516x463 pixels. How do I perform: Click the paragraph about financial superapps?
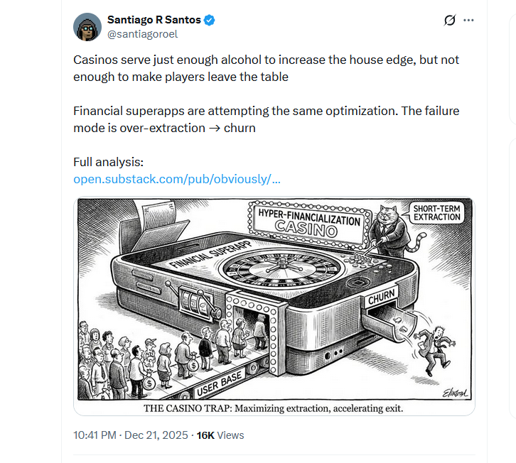268,119
